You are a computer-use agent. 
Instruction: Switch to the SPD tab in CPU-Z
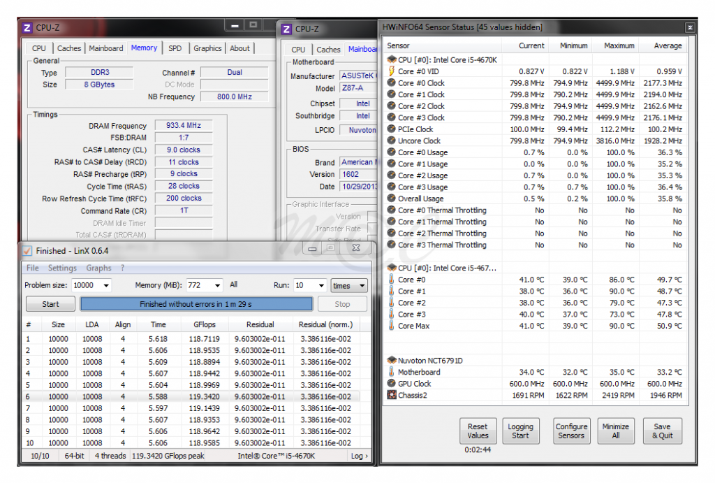click(x=176, y=48)
